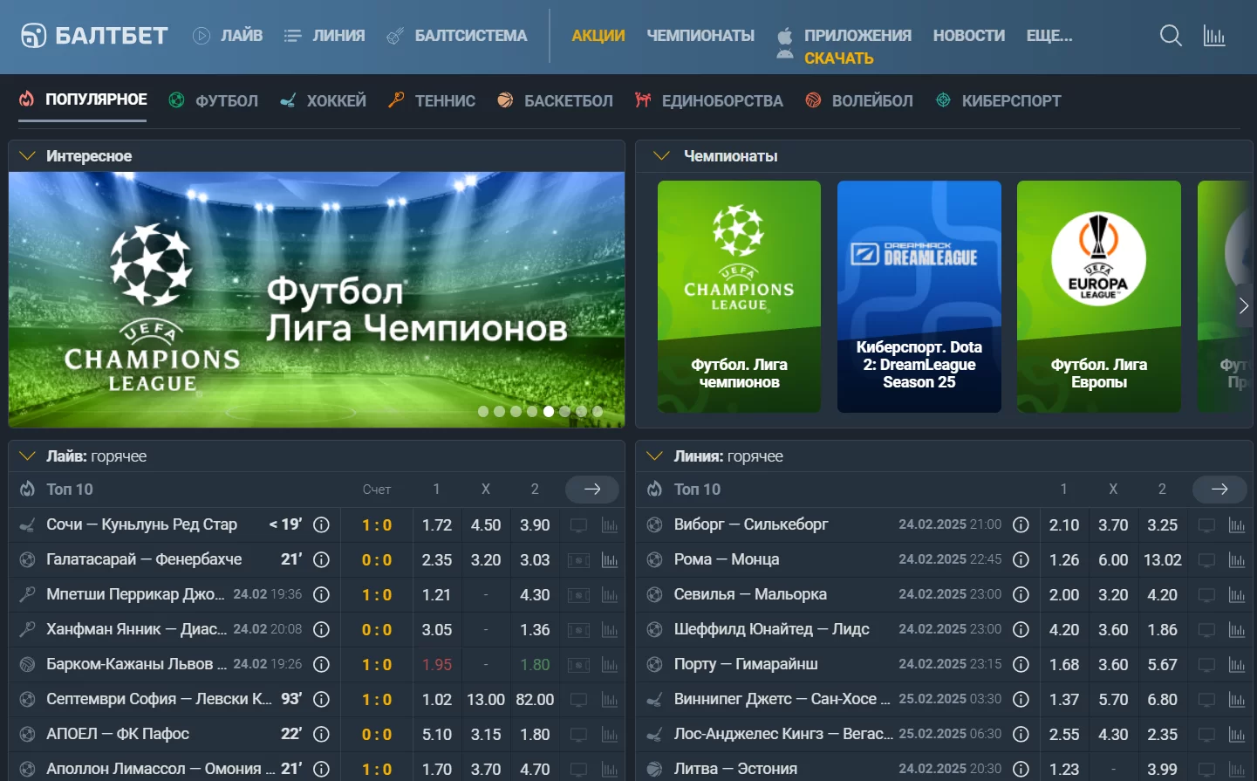
Task: Open statistics icon for Виборг – Силькеборг match
Action: pos(1236,525)
